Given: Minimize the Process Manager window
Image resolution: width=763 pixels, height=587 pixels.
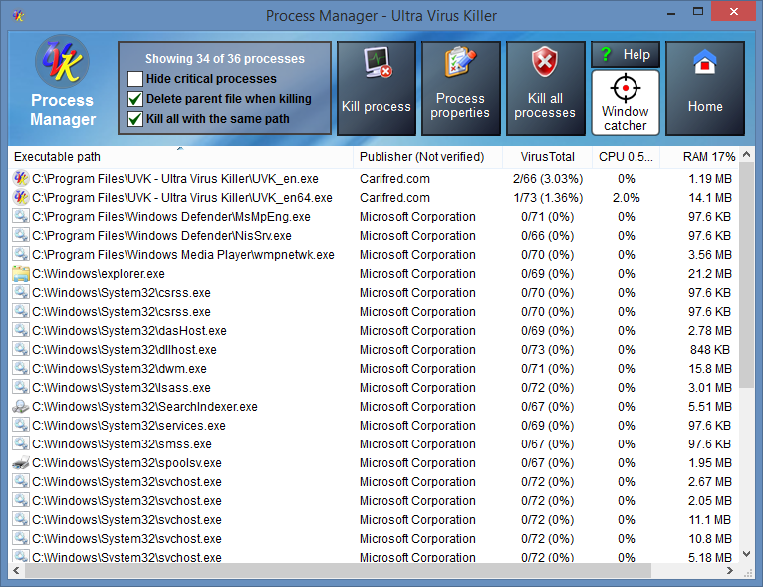Looking at the screenshot, I should pos(671,13).
